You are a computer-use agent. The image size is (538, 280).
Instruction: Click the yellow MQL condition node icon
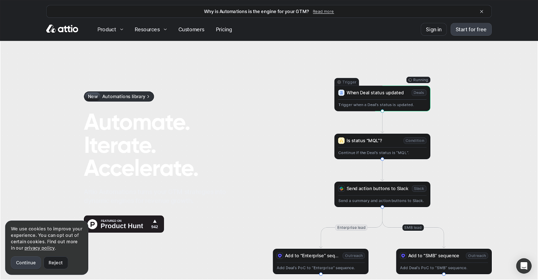pos(341,140)
